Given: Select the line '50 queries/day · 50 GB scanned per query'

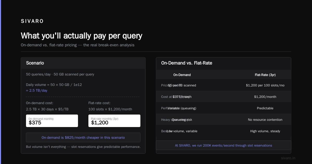Looking at the screenshot, I should pyautogui.click(x=60, y=74).
